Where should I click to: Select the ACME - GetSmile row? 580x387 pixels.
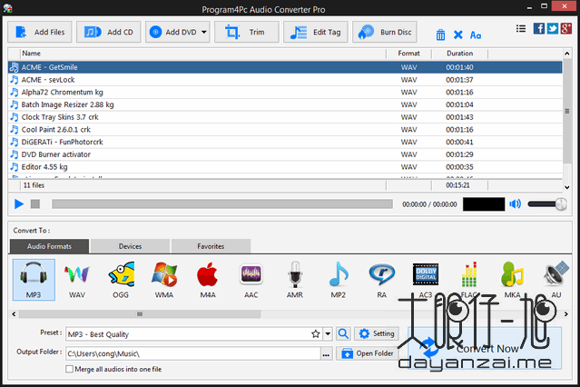[285, 67]
